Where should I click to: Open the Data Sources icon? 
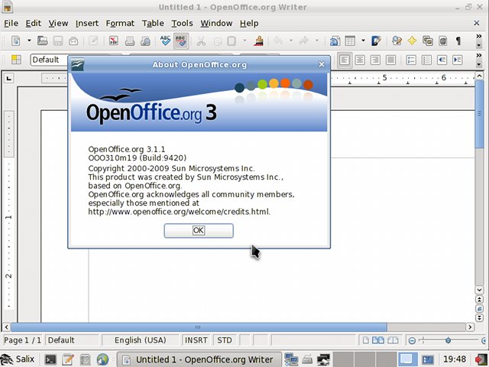point(443,41)
